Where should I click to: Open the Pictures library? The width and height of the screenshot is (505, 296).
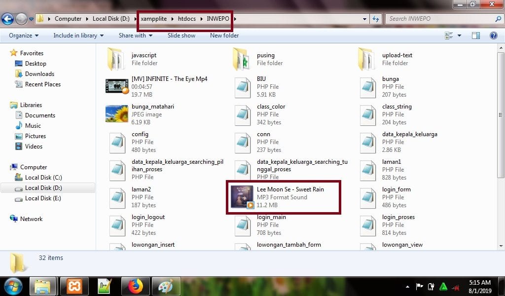click(x=36, y=136)
